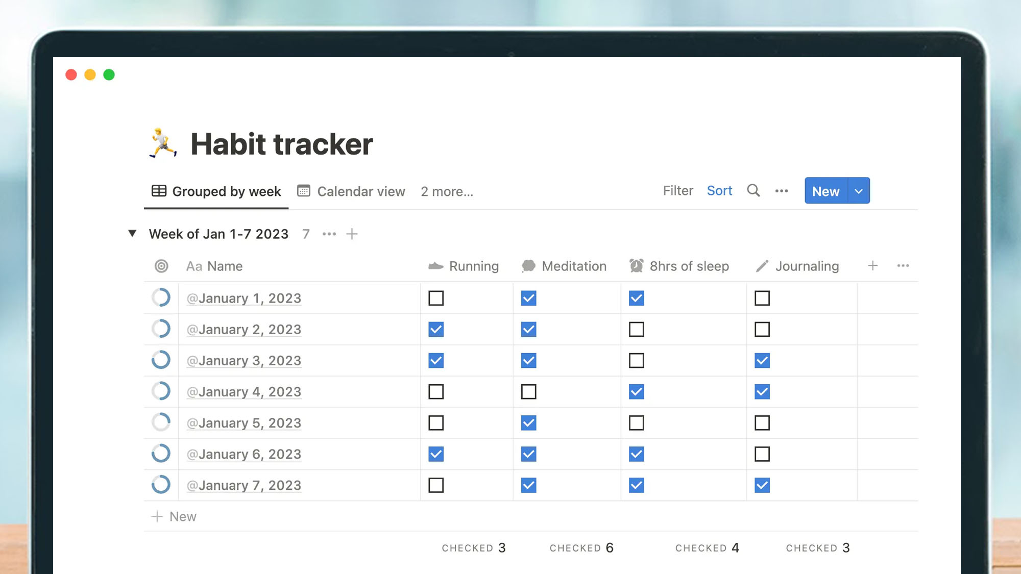Click the search icon in toolbar
The height and width of the screenshot is (574, 1021).
point(754,190)
